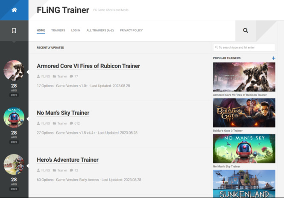Click author icon under No Man's Sky title

38,123
